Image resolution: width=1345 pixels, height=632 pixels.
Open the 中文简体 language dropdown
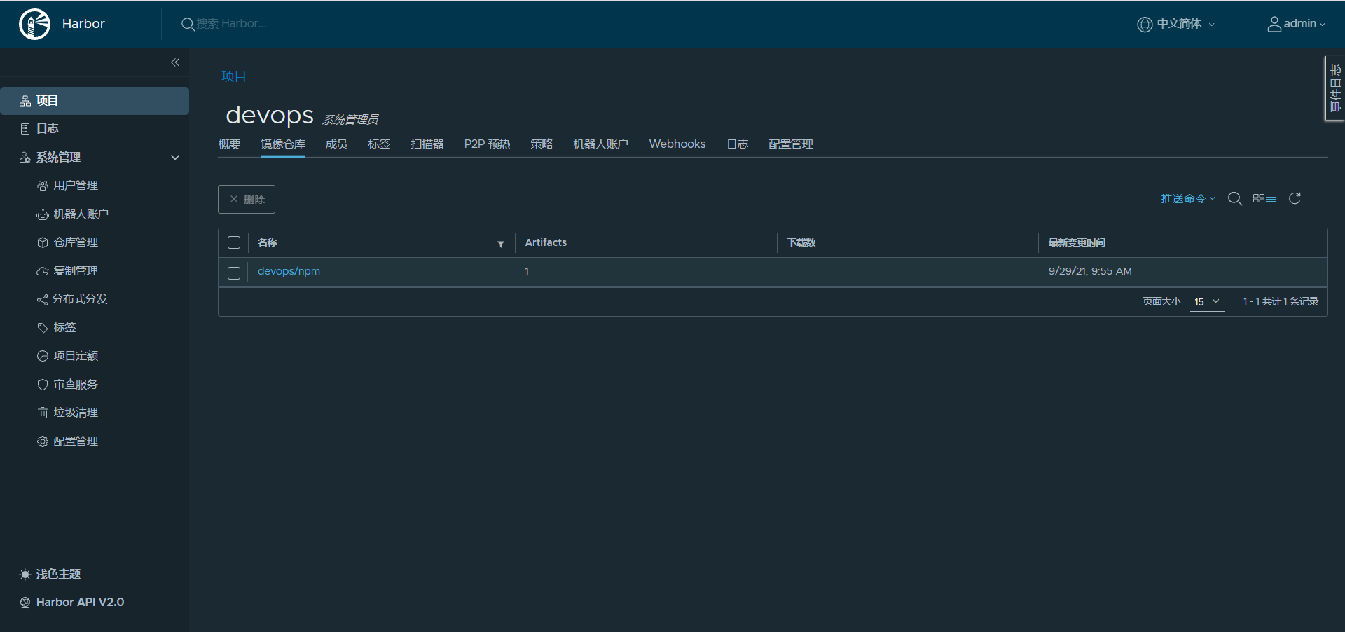coord(1177,24)
